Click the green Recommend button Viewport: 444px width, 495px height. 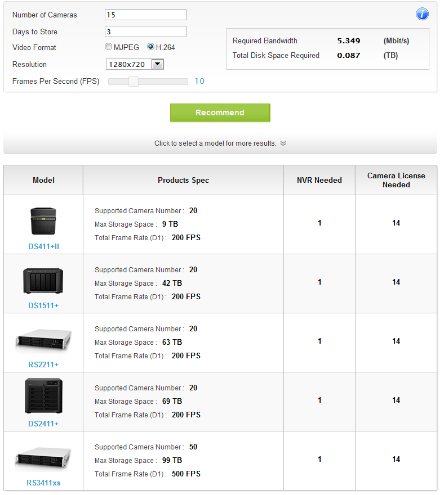[220, 112]
